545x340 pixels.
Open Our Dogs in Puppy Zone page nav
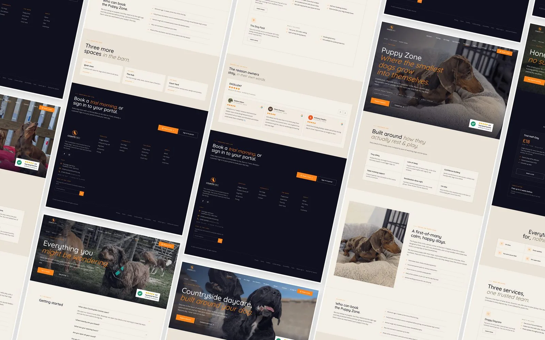[x=446, y=40]
